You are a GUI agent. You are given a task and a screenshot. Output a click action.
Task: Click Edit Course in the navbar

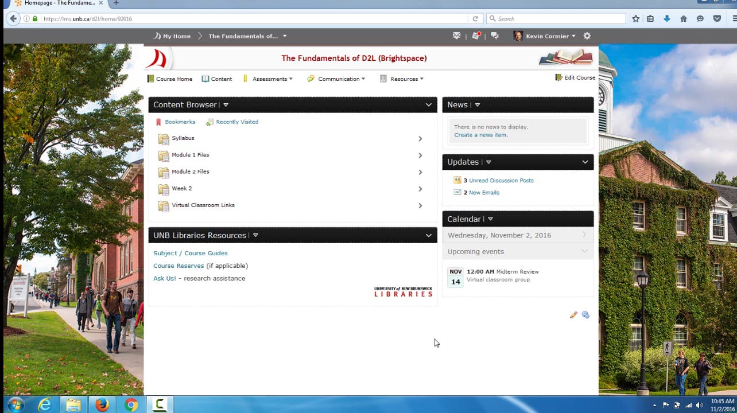pyautogui.click(x=575, y=77)
